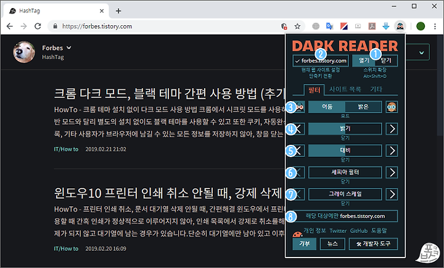Adjust the 세피아 필터 slider
This screenshot has width=444, height=268.
[x=345, y=173]
